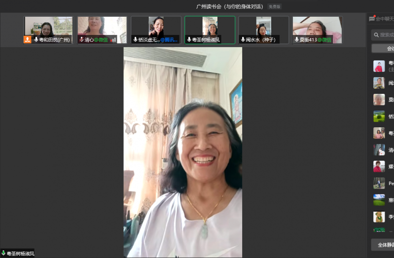
Task: Click the green mic icon at bottom-left speaker label
Action: 3,253
